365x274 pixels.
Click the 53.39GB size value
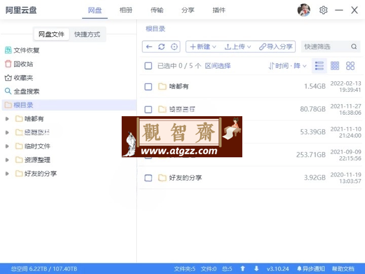tap(313, 132)
